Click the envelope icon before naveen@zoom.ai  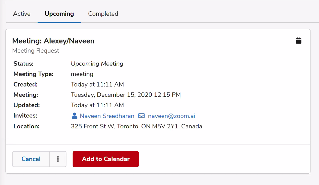tap(141, 116)
